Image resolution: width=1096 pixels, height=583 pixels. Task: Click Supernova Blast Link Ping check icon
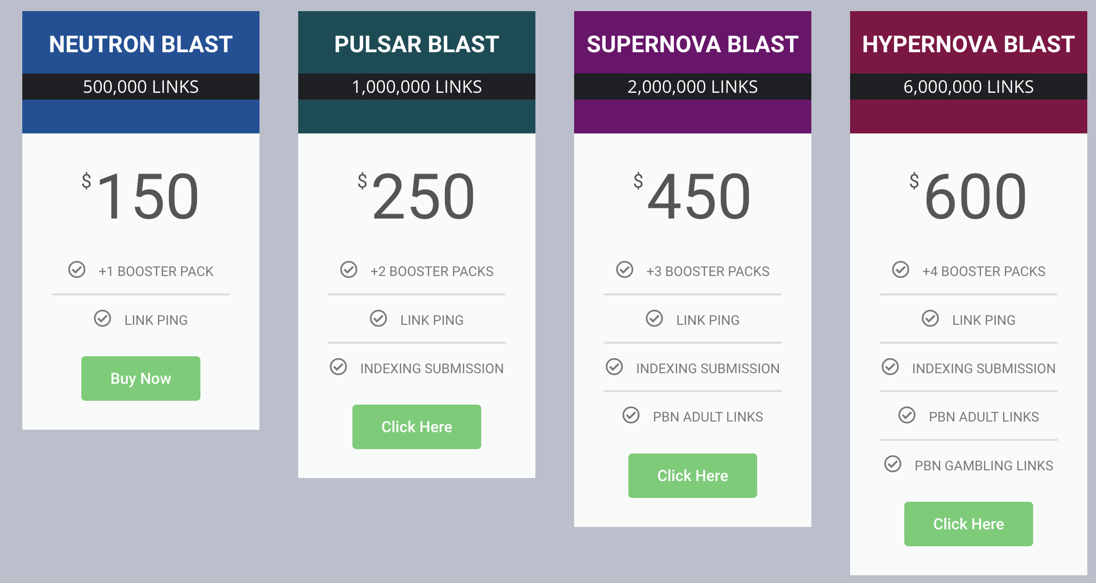[x=654, y=319]
